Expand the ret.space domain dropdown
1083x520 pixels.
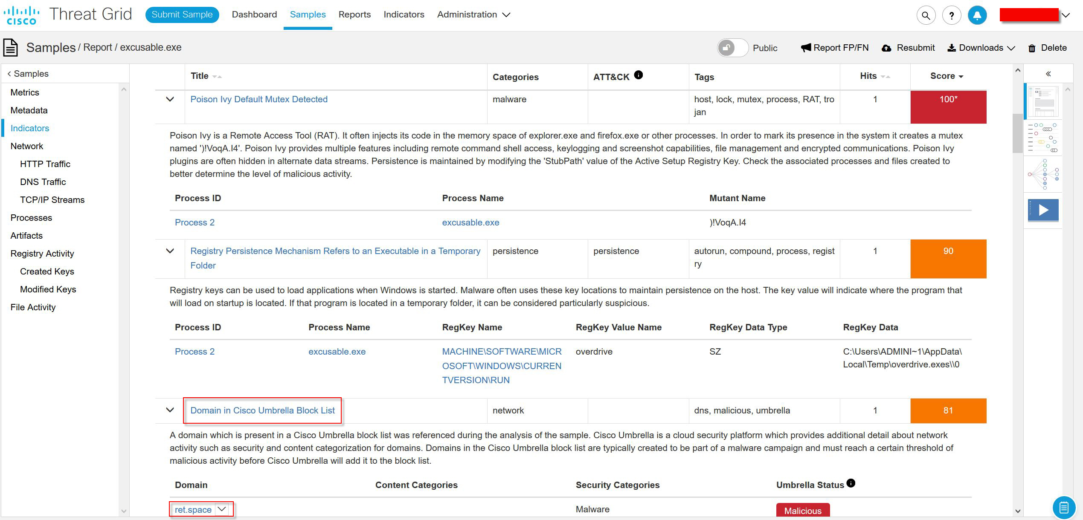click(x=222, y=509)
